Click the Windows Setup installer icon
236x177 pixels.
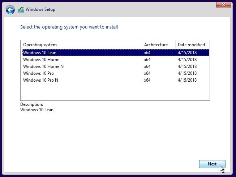pyautogui.click(x=21, y=10)
